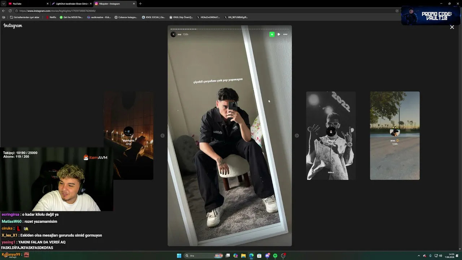Image resolution: width=462 pixels, height=260 pixels.
Task: Click the green close-friends star badge
Action: pyautogui.click(x=272, y=34)
